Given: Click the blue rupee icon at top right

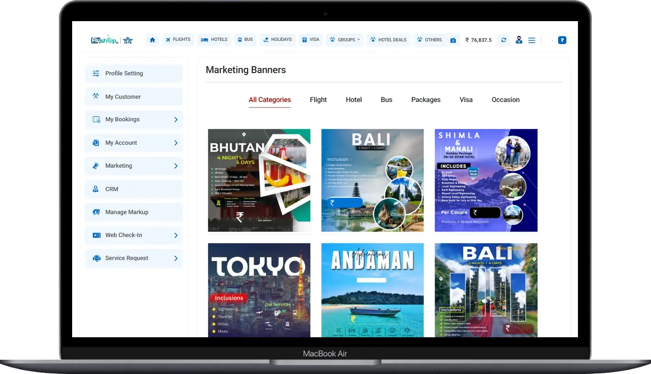Looking at the screenshot, I should click(x=562, y=40).
